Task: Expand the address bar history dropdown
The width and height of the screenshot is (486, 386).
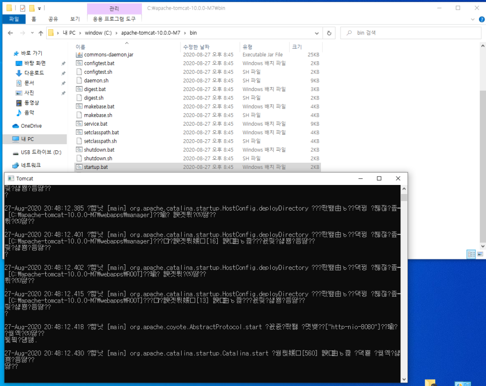Action: pos(317,33)
